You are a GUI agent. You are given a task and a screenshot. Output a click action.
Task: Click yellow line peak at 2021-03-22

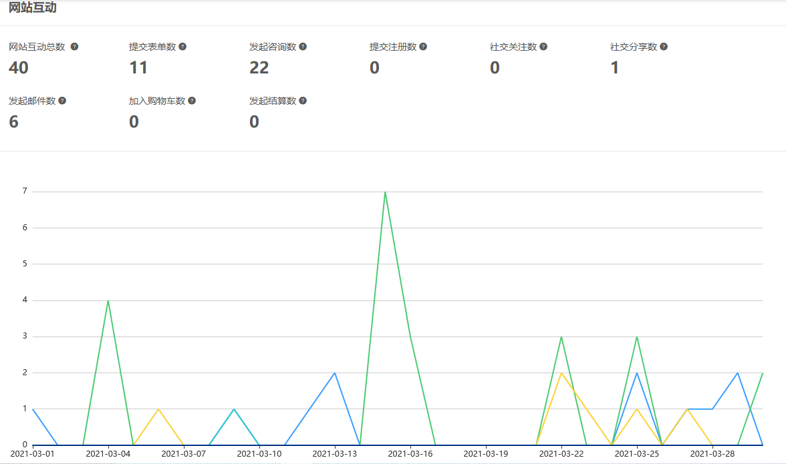[561, 373]
